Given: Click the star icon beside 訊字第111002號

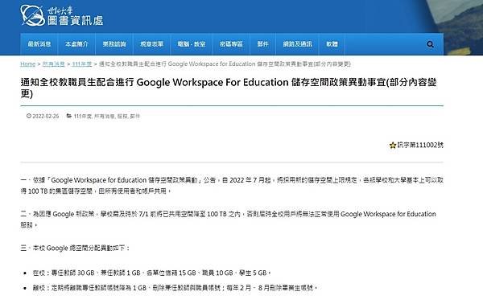Looking at the screenshot, I should pyautogui.click(x=393, y=146).
